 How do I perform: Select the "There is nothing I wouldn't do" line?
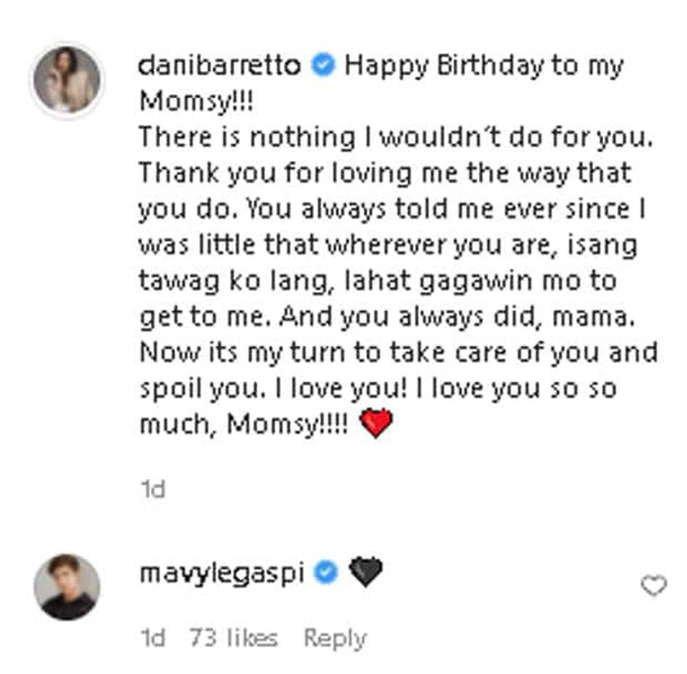point(396,137)
